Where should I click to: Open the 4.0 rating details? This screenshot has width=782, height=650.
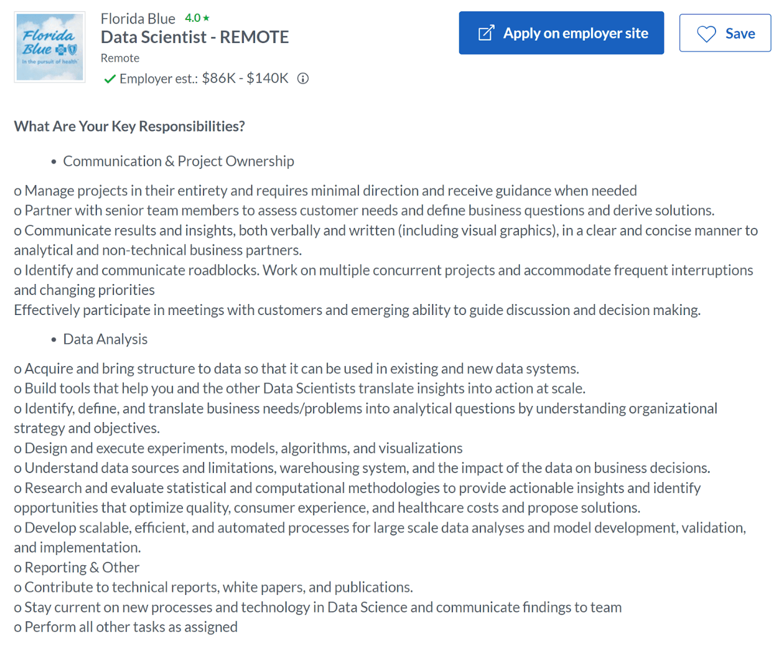click(x=194, y=17)
